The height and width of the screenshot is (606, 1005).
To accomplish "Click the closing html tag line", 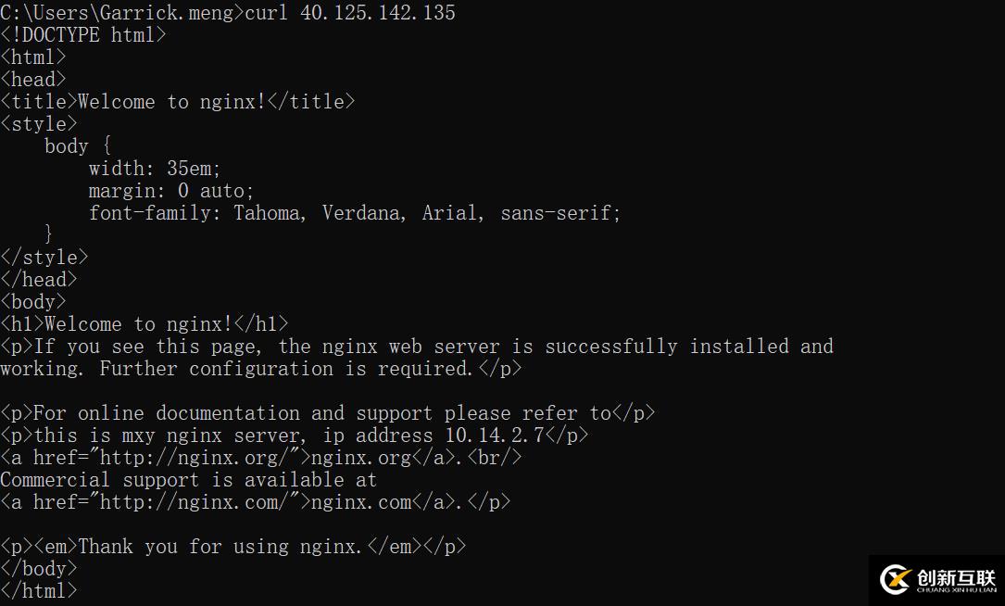I will tap(39, 590).
